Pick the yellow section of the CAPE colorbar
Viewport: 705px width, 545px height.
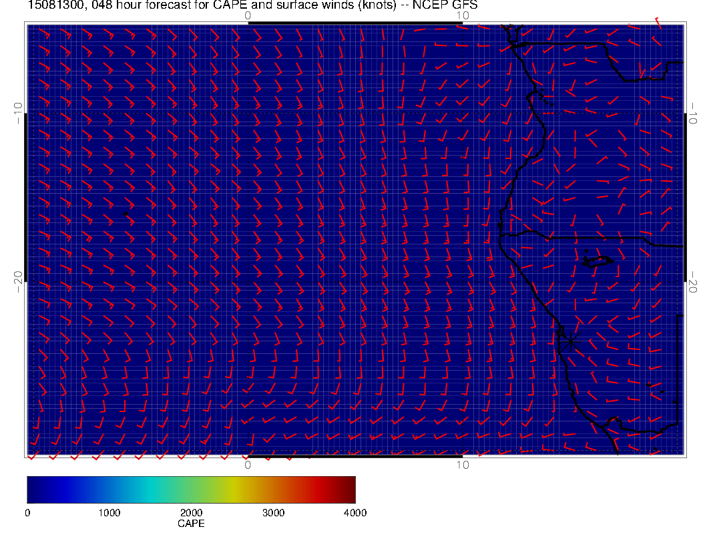click(x=234, y=490)
